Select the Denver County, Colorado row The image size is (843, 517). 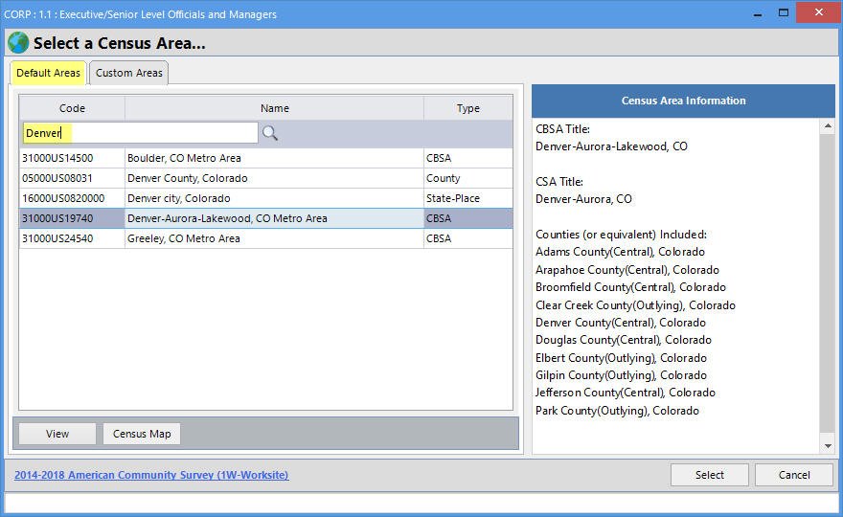pyautogui.click(x=274, y=178)
